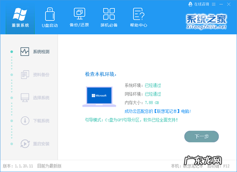Image resolution: width=237 pixels, height=172 pixels.
Task: Click the 版本 1.1.20.11 text
Action: click(18, 166)
